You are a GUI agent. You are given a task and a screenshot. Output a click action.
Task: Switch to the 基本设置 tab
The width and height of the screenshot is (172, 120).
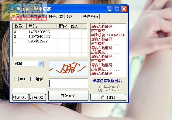38,16
